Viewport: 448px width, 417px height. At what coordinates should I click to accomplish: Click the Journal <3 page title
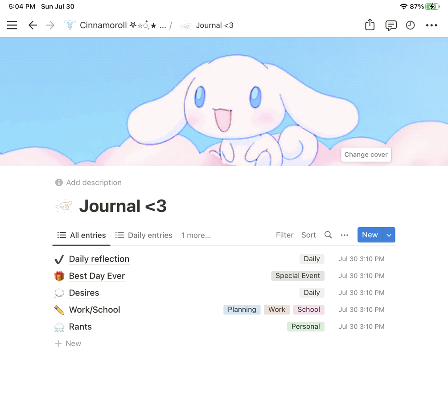(123, 206)
